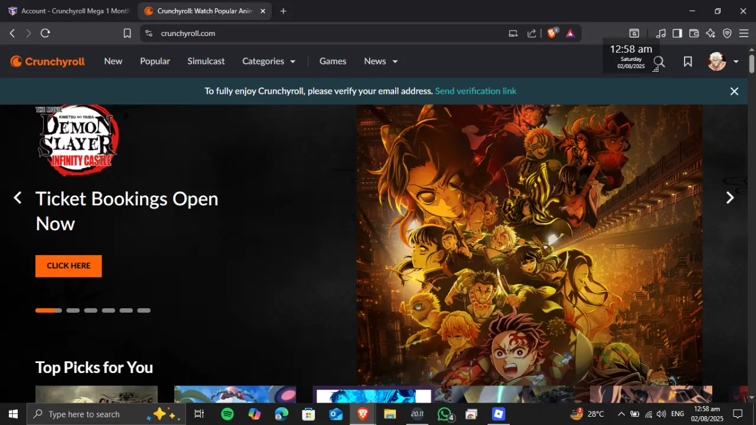Image resolution: width=756 pixels, height=425 pixels.
Task: Go back in browser history
Action: tap(12, 34)
